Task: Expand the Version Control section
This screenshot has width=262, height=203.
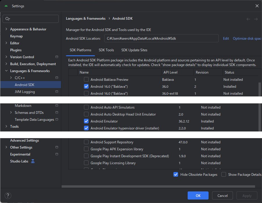Action: (6, 57)
